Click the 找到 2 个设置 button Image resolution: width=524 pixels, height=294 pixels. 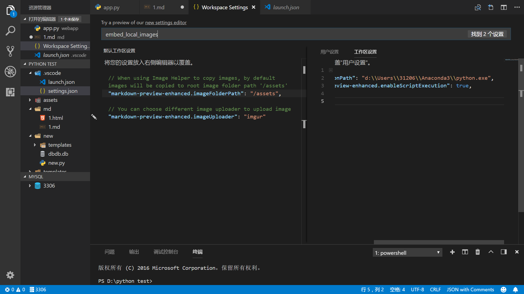[487, 34]
